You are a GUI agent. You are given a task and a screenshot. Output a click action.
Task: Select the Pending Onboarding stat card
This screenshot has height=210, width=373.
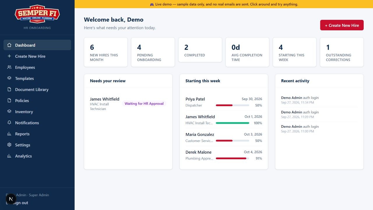(x=153, y=52)
